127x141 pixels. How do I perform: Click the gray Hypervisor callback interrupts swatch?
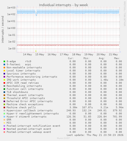4,111
